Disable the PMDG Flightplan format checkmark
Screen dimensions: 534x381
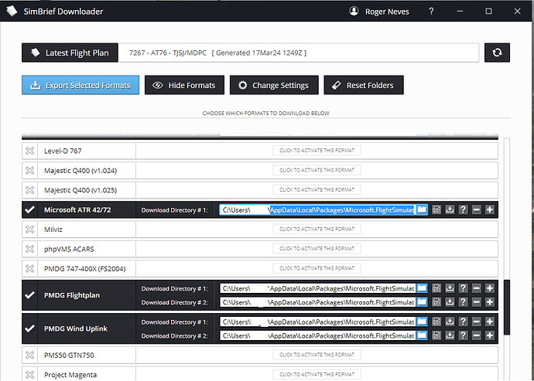point(29,295)
